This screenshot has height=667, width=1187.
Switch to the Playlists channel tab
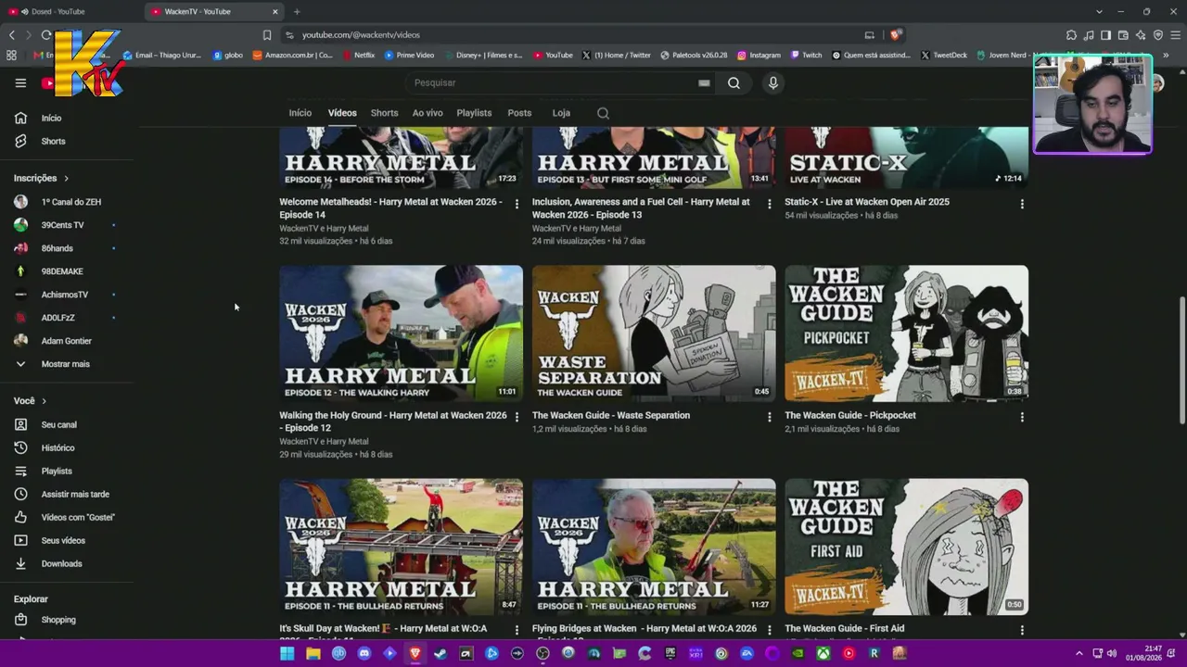474,113
